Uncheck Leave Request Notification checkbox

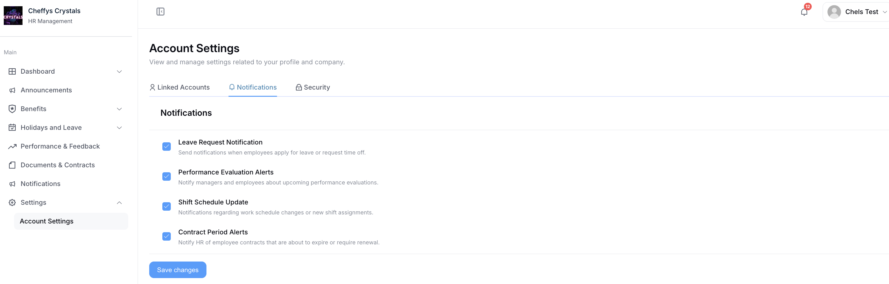[x=166, y=147]
